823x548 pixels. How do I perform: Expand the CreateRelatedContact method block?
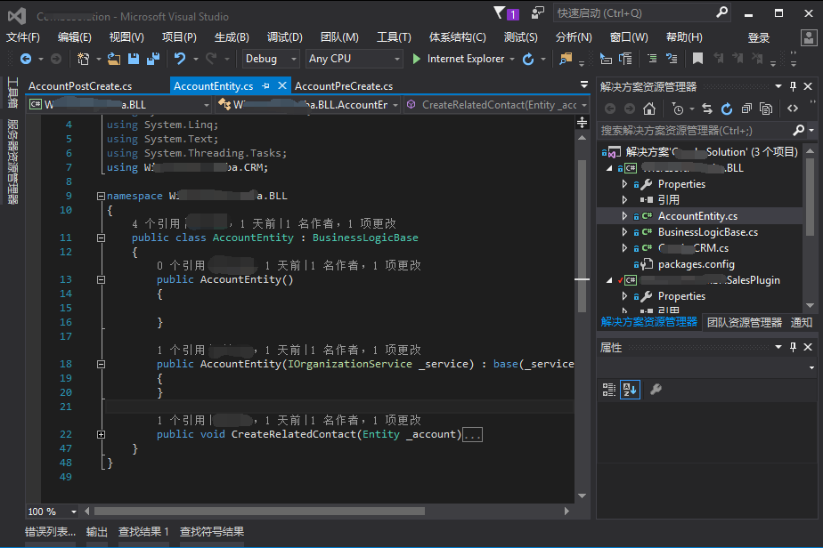[101, 435]
